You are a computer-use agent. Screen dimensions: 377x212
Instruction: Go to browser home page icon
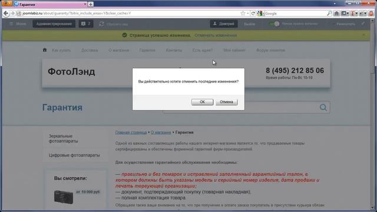[336, 14]
